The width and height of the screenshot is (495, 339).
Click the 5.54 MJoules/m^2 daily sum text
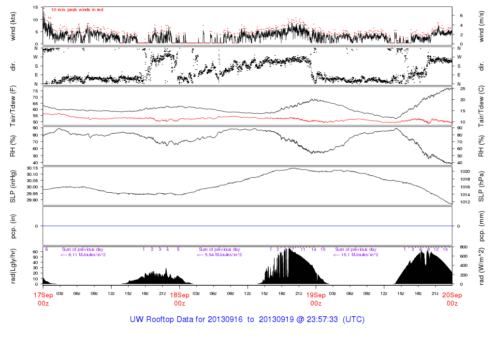(220, 255)
